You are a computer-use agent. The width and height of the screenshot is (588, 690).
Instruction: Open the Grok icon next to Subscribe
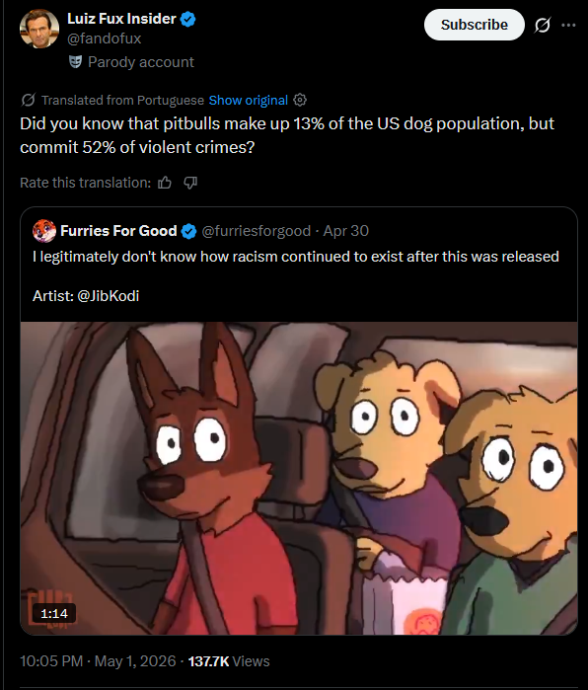[543, 25]
